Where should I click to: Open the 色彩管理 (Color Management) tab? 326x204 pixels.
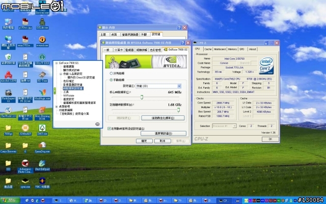(x=155, y=50)
